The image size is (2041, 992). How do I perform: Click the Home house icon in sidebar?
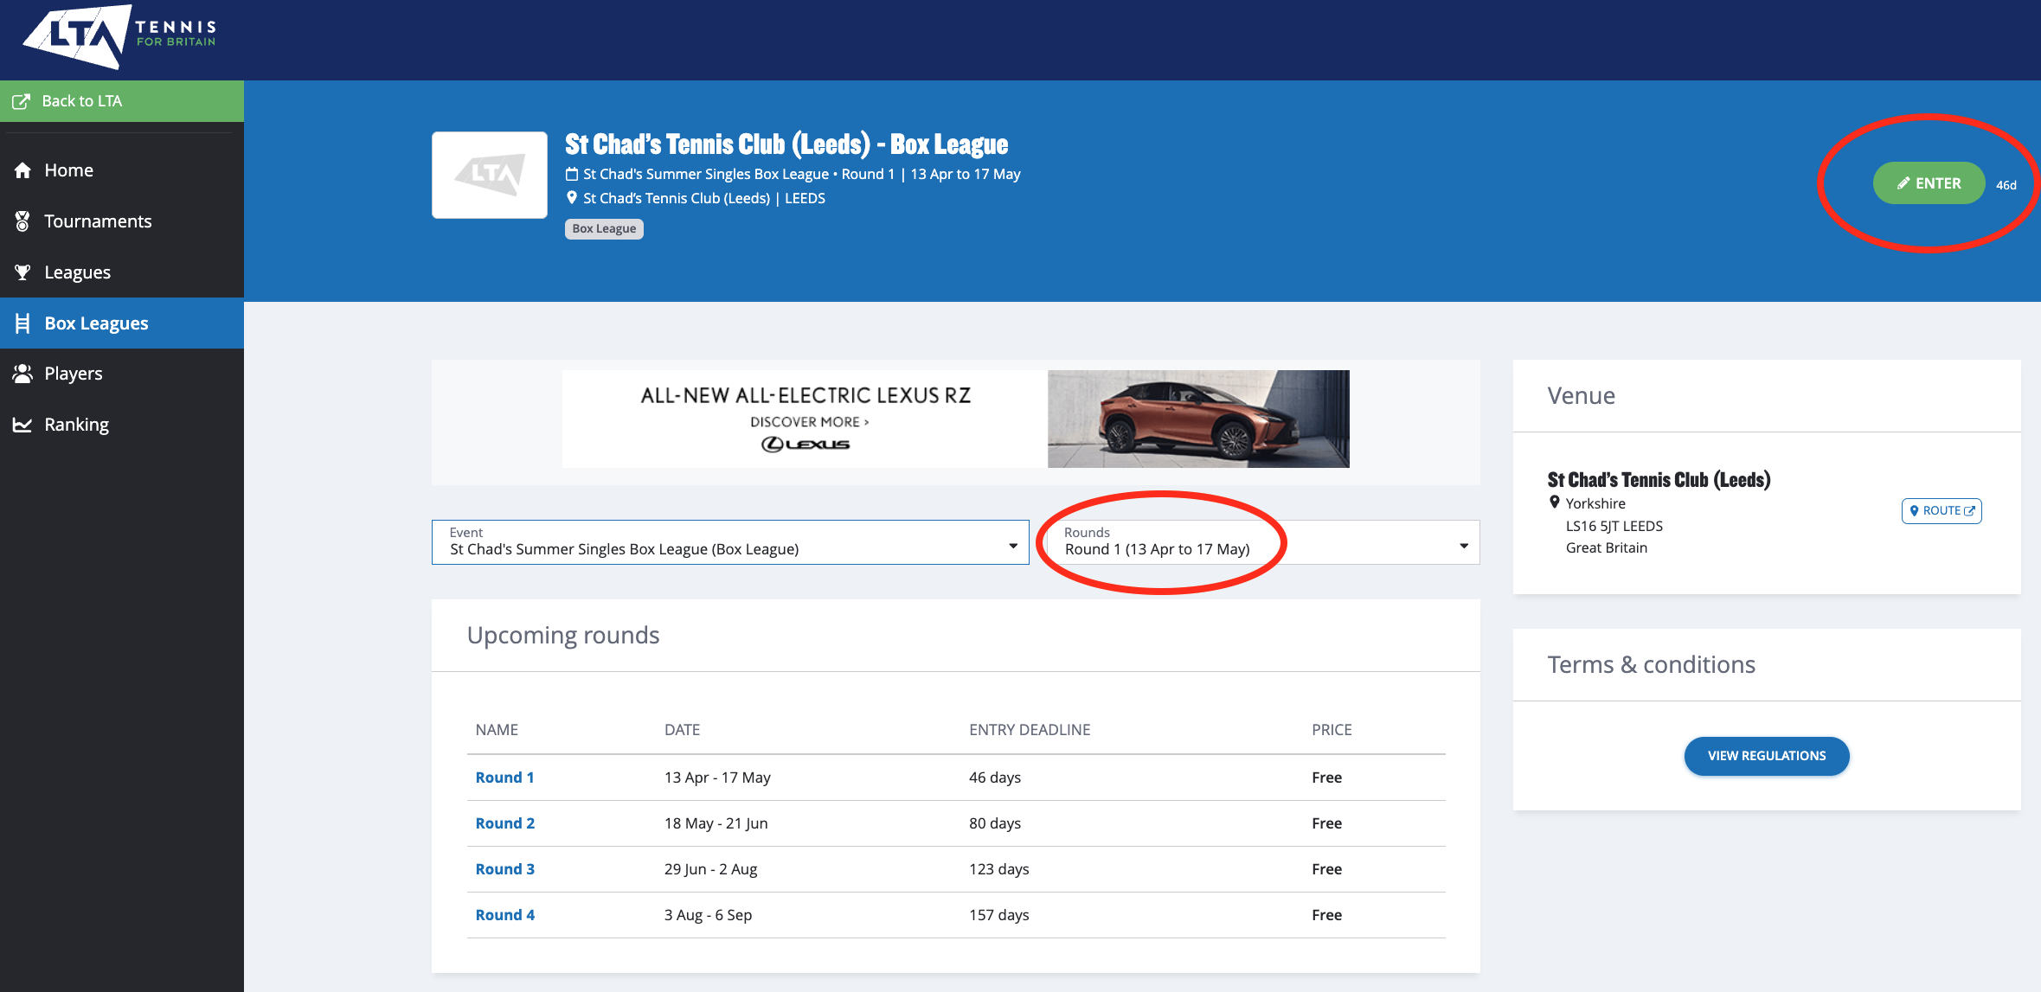22,170
